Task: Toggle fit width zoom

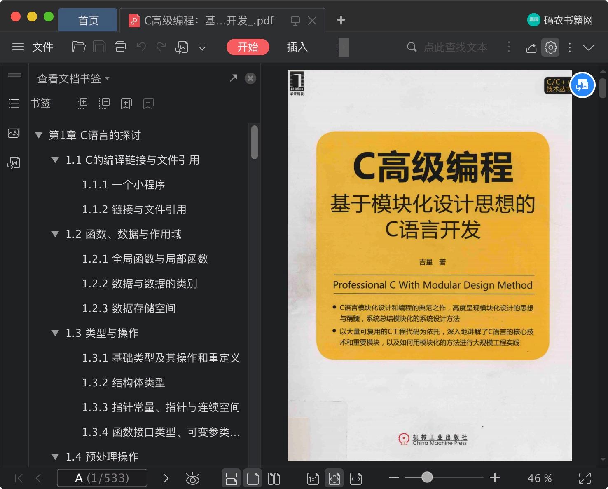Action: [356, 478]
